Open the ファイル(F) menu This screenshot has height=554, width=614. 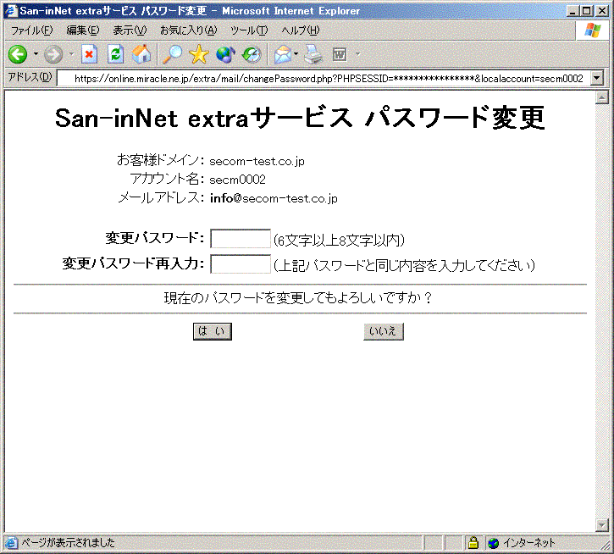30,30
